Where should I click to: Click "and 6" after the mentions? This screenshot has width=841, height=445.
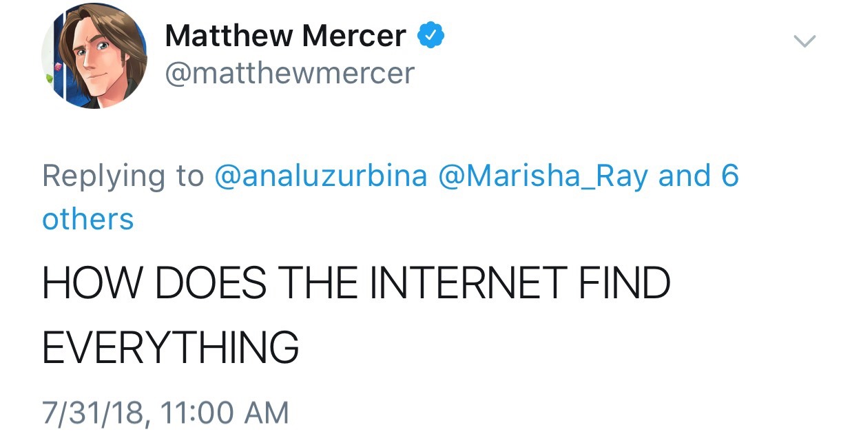click(698, 176)
